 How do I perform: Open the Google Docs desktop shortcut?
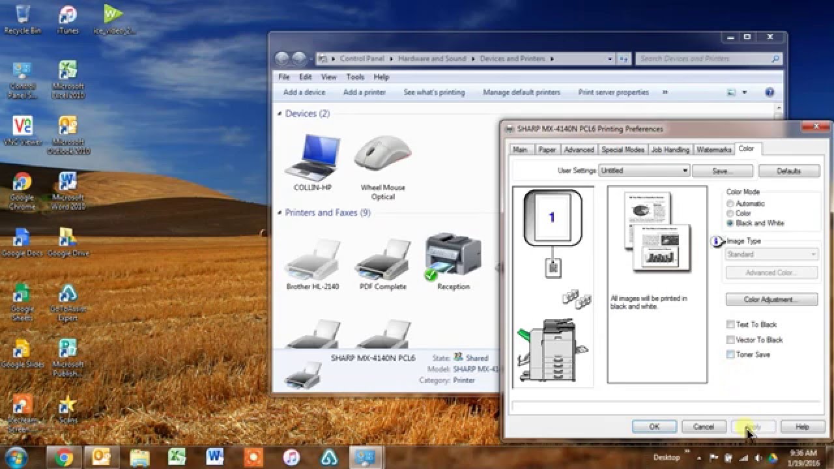(22, 242)
